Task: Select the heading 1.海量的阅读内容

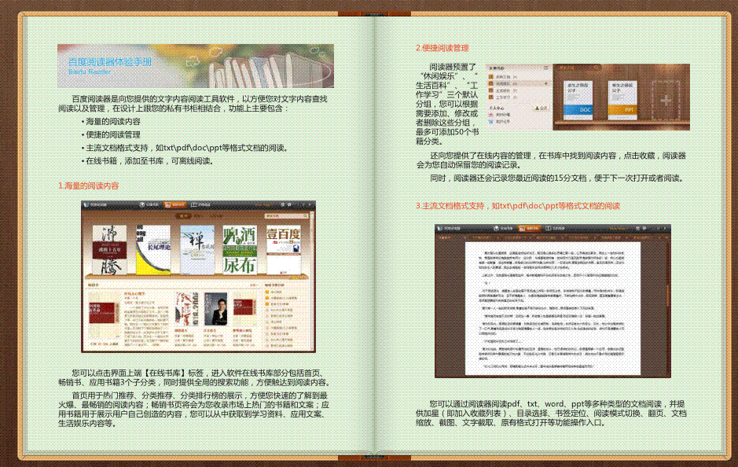Action: [x=89, y=186]
